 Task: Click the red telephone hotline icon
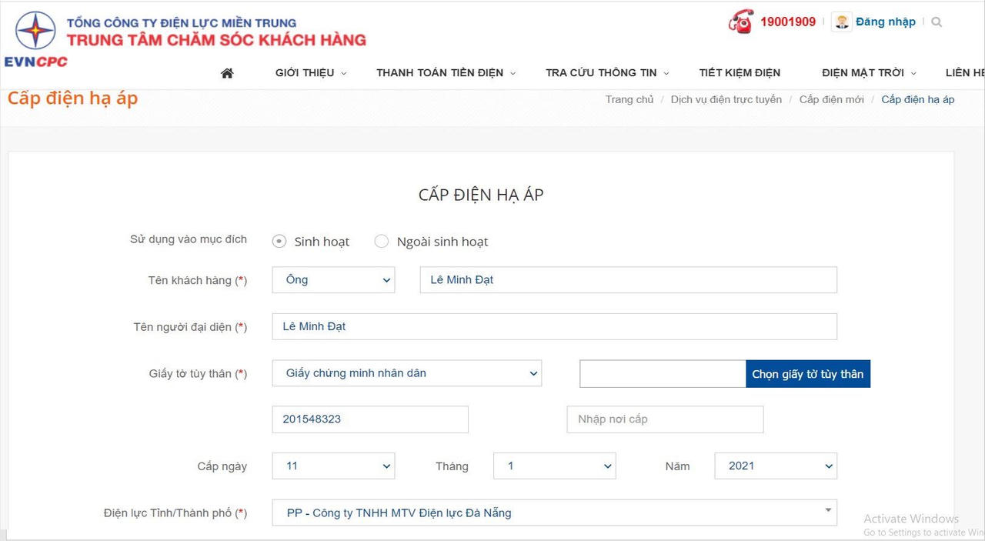740,22
